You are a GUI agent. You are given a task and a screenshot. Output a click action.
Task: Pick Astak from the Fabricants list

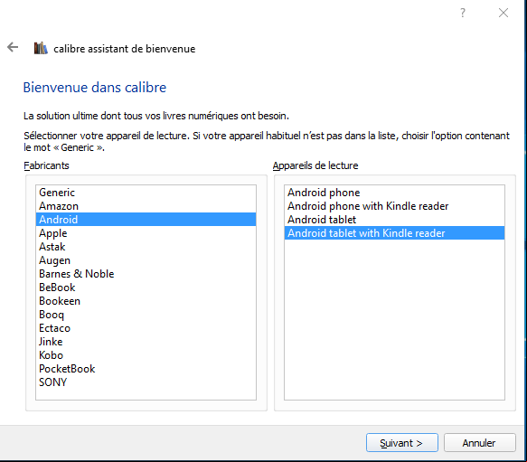[x=146, y=247]
